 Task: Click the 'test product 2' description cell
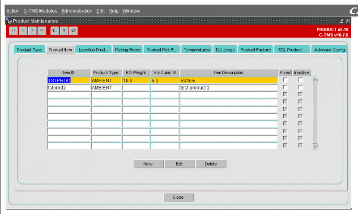click(229, 87)
